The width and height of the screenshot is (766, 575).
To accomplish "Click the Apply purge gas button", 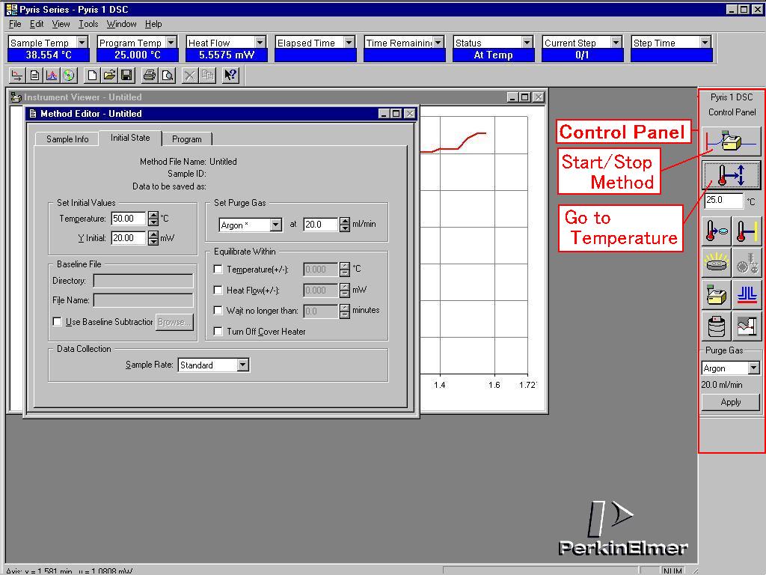I will click(731, 402).
